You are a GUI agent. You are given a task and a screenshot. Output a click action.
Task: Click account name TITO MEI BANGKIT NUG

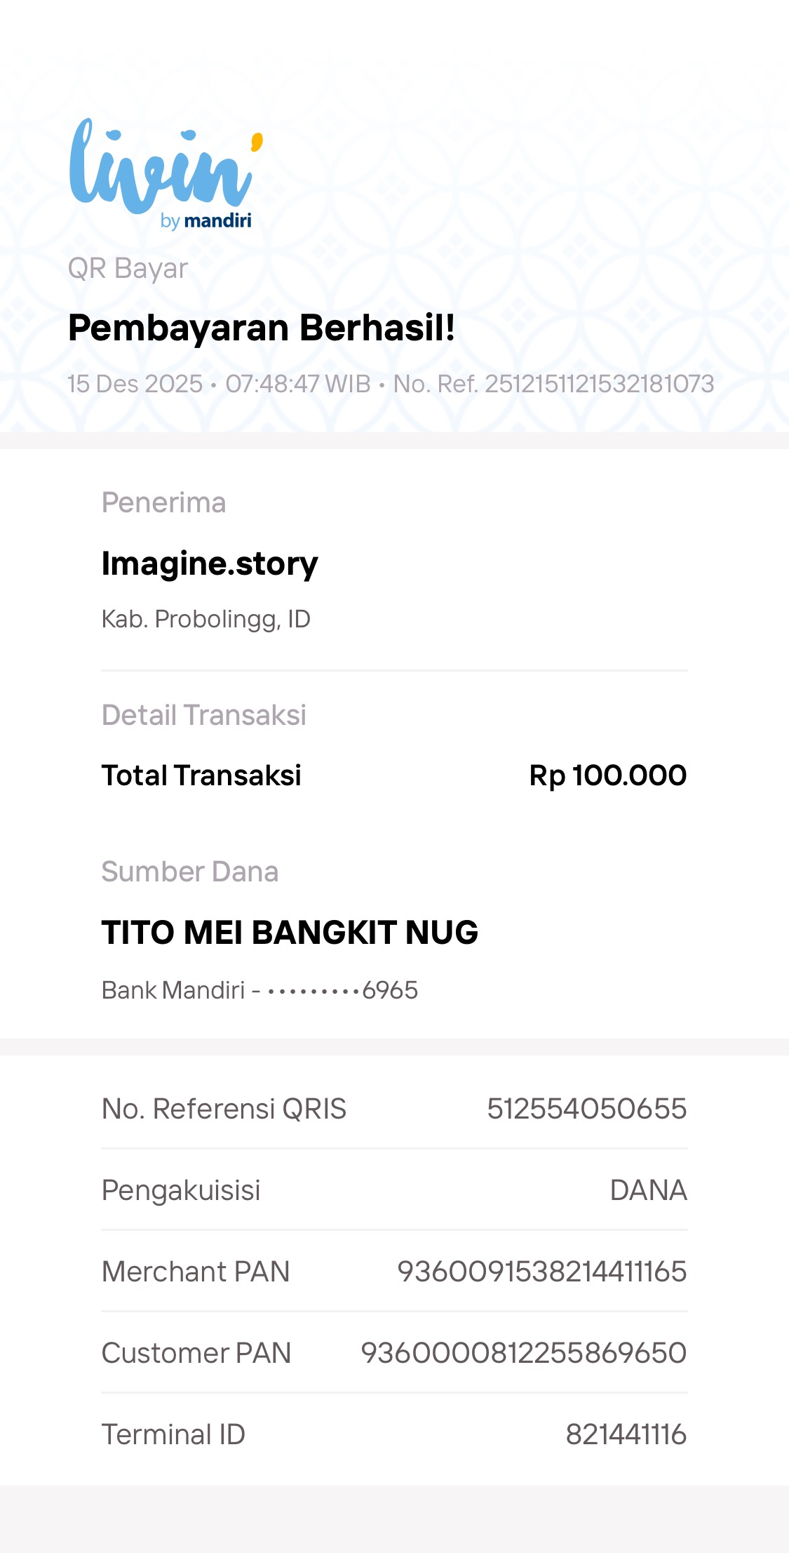pos(290,933)
